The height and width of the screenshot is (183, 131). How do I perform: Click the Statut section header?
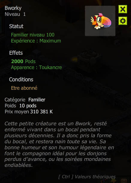[x=16, y=26]
